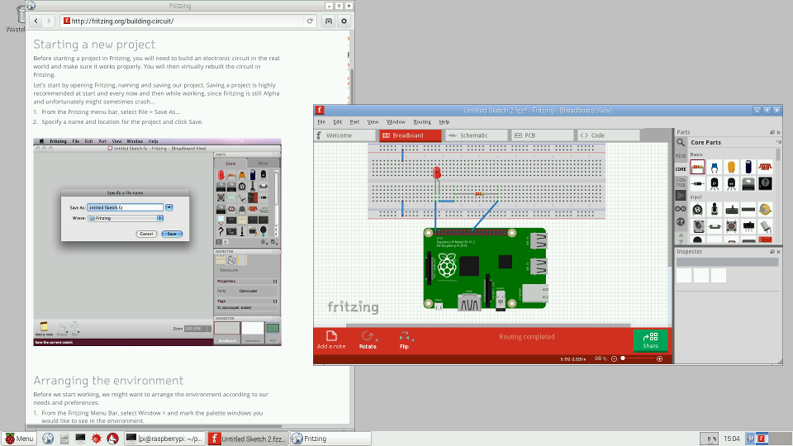Select the resistor part in Core Parts
This screenshot has width=793, height=446.
[x=697, y=167]
